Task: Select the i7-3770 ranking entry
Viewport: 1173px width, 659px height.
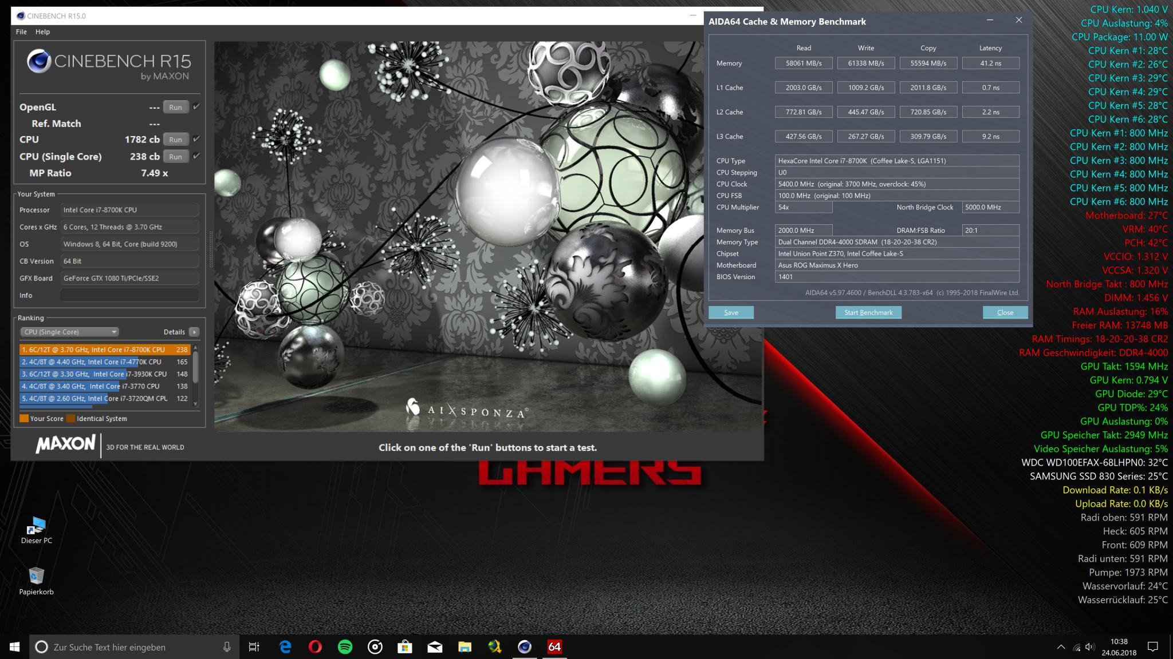Action: [x=105, y=386]
